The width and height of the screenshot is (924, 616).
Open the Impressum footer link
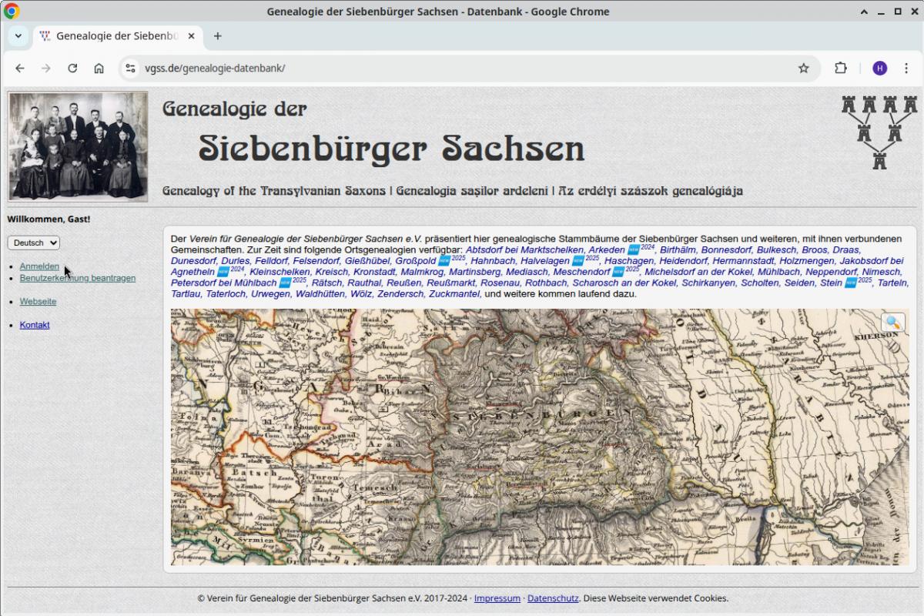pos(497,598)
